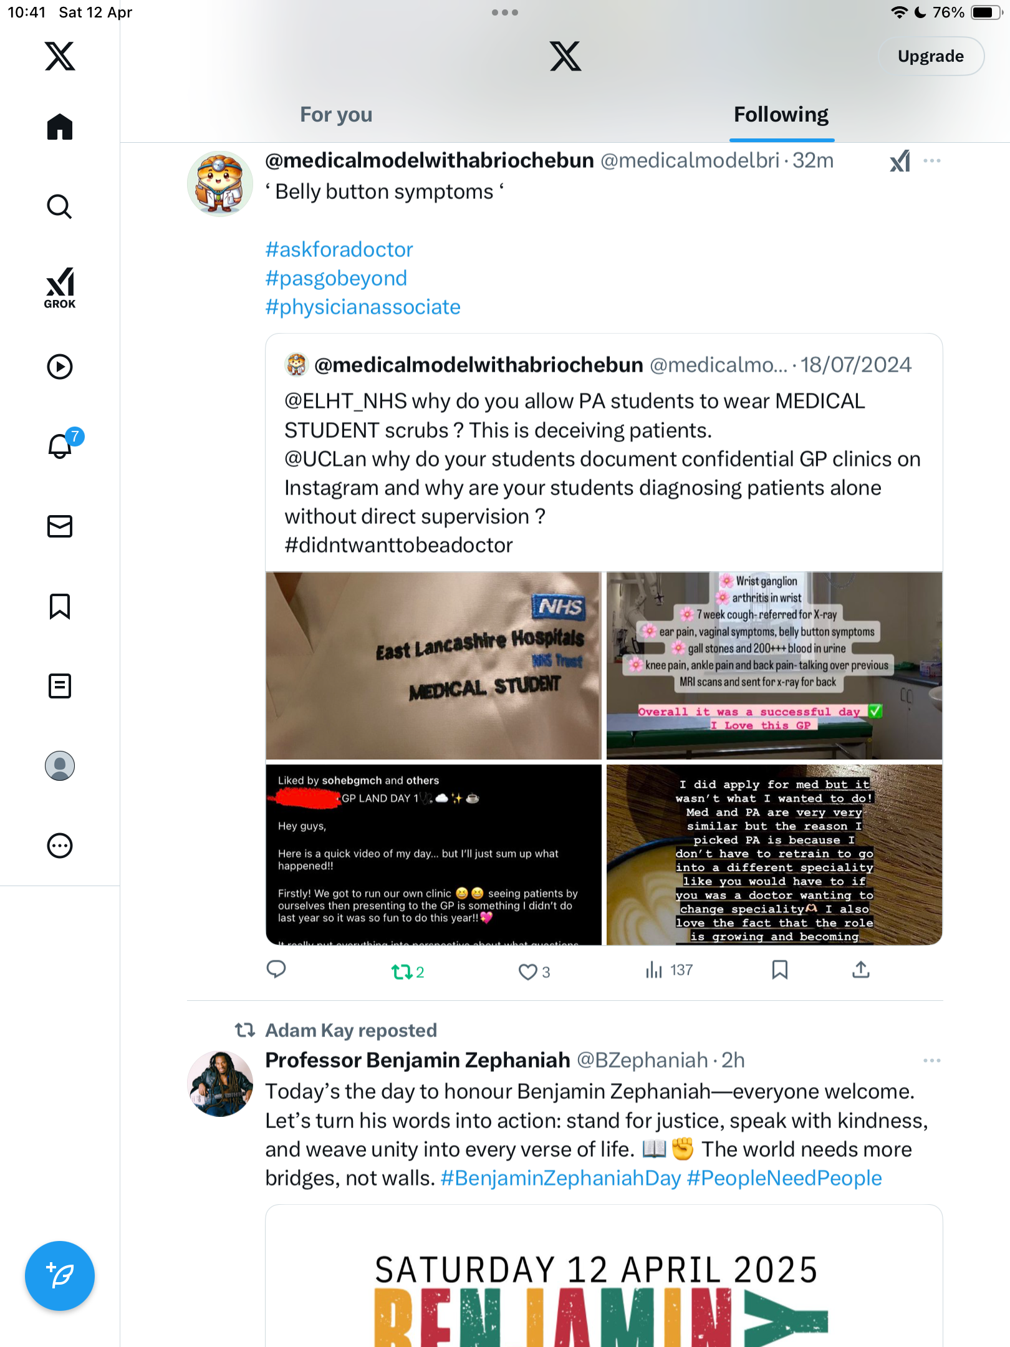
Task: Open Messages envelope icon
Action: [60, 526]
